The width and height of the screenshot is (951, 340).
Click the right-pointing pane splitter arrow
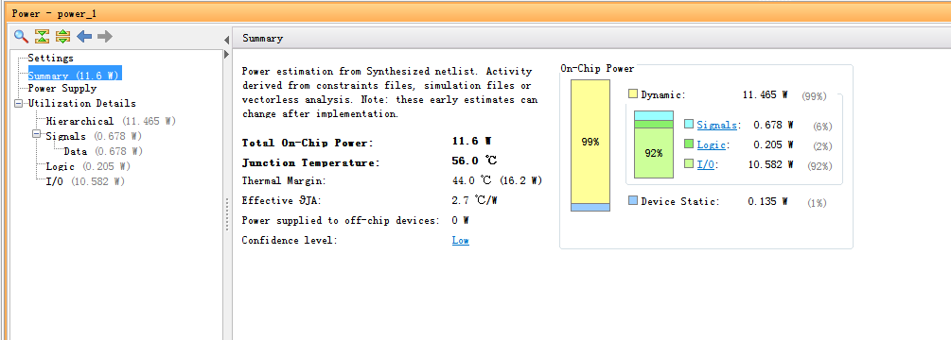[x=226, y=55]
